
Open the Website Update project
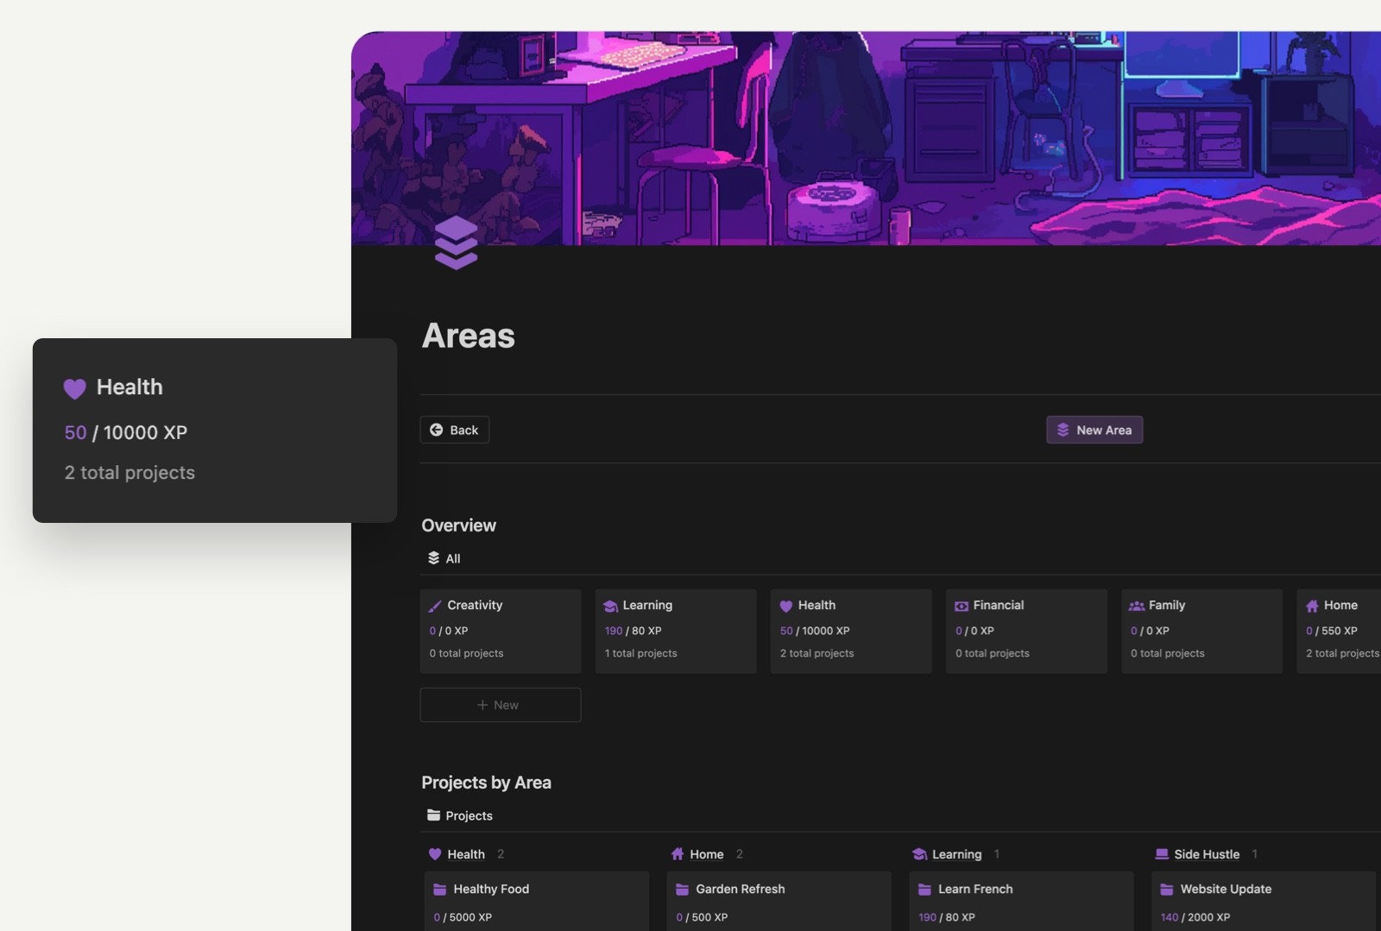pyautogui.click(x=1225, y=889)
